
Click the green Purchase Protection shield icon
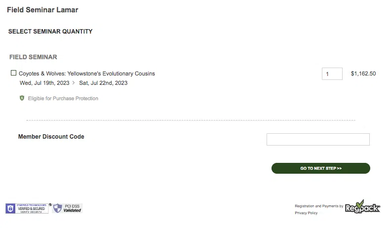tap(22, 98)
